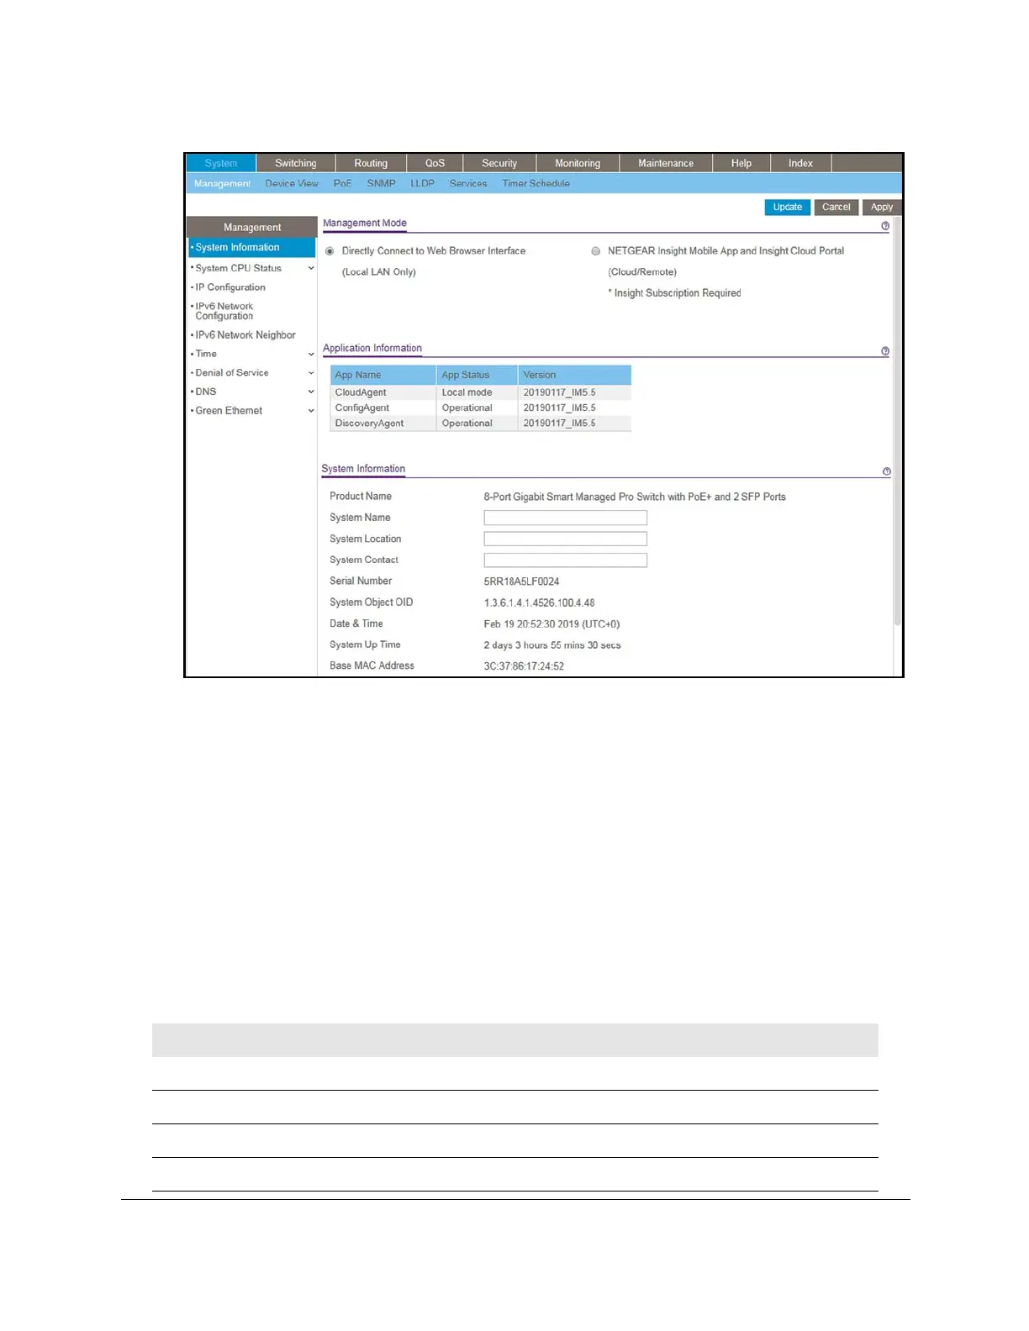Click the Update button

(x=787, y=207)
